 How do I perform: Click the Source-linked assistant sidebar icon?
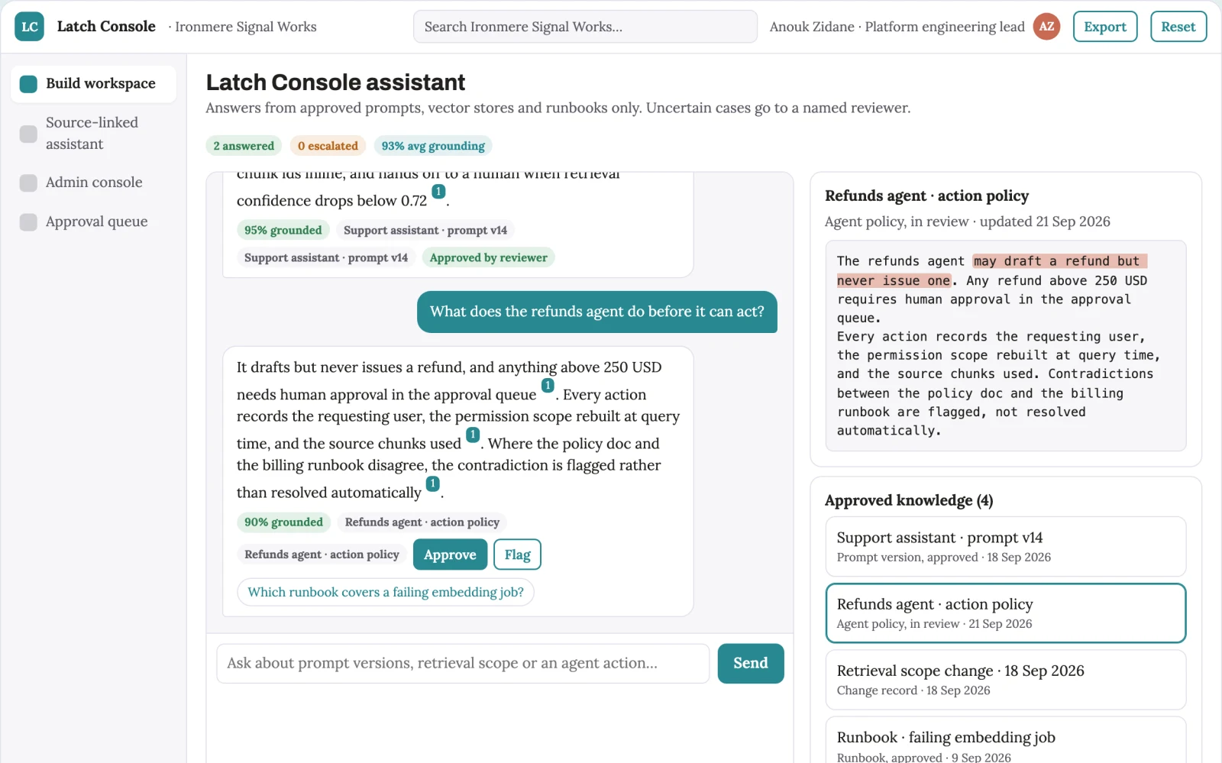coord(28,134)
